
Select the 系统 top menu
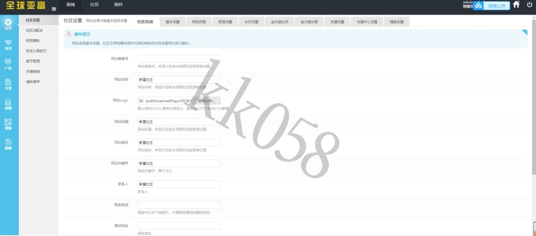71,5
